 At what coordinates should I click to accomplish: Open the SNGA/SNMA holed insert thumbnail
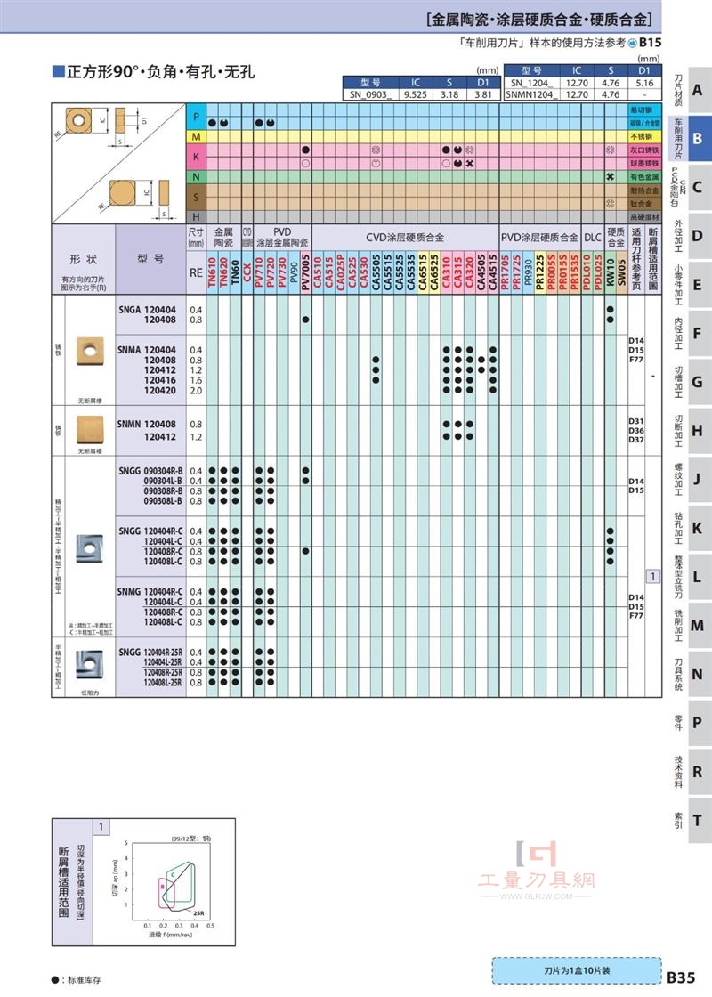pos(90,351)
